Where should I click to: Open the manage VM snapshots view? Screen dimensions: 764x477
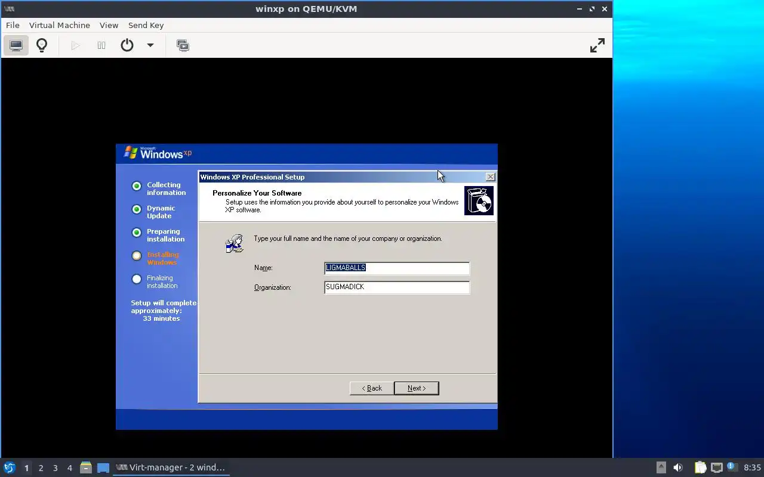pos(183,45)
